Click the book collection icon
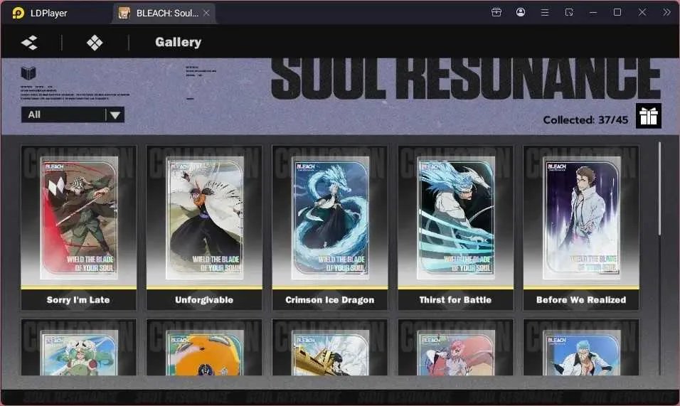Screen dimensions: 680x406 (x=28, y=73)
